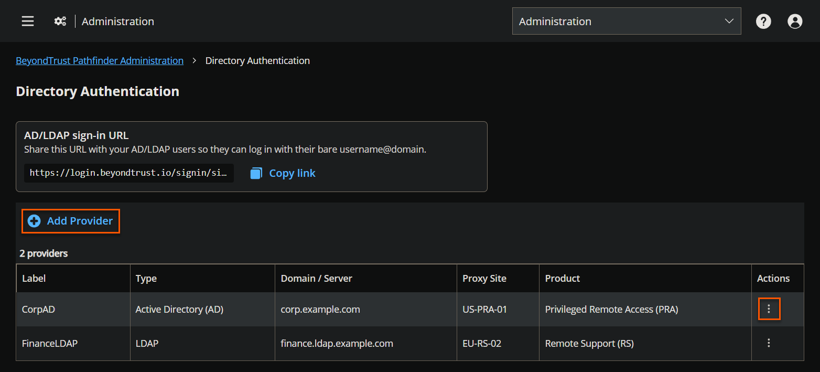Viewport: 820px width, 372px height.
Task: Open actions menu for CorpAD row
Action: [769, 309]
